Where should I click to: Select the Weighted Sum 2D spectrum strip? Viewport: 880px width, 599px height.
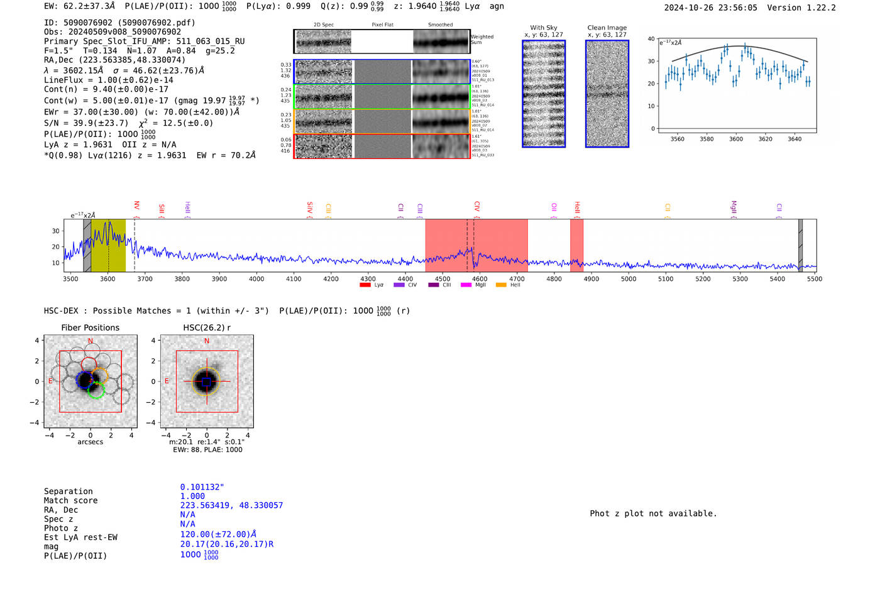point(382,41)
